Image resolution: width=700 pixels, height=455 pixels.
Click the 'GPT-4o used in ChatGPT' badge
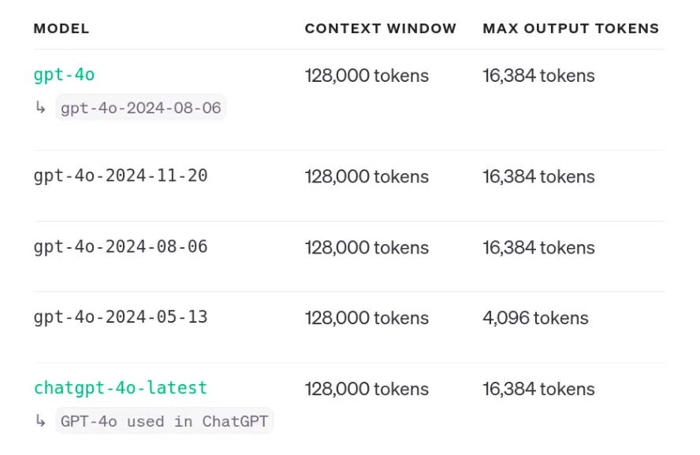[164, 421]
